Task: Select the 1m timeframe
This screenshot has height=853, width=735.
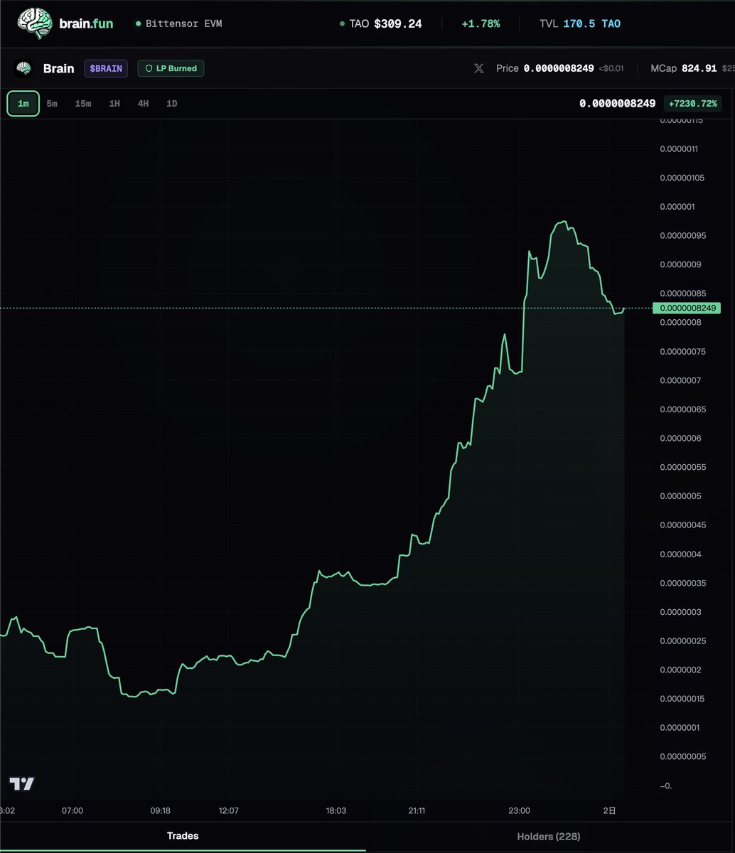Action: coord(23,104)
